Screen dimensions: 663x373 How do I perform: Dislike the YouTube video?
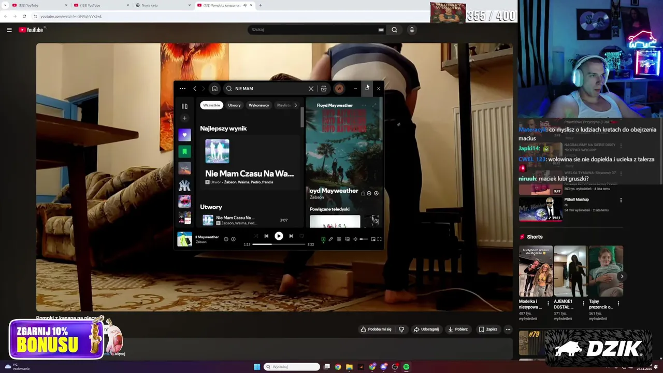401,329
